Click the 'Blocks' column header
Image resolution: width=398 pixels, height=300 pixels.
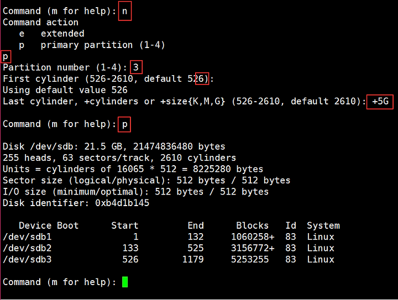coord(252,225)
